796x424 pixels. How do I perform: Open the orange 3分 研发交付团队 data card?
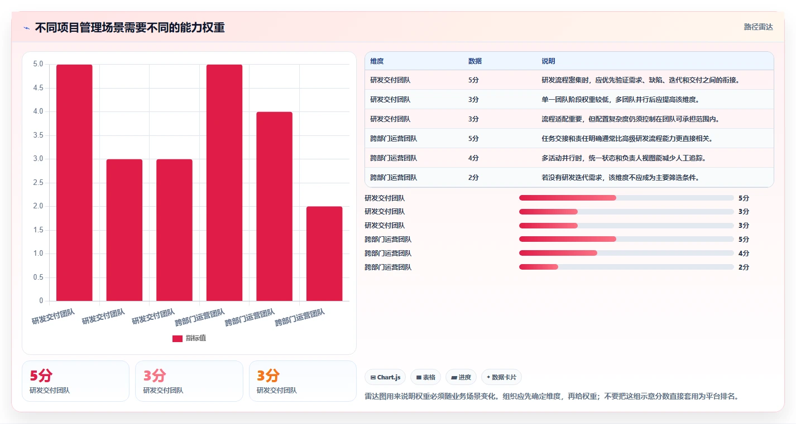(x=303, y=381)
